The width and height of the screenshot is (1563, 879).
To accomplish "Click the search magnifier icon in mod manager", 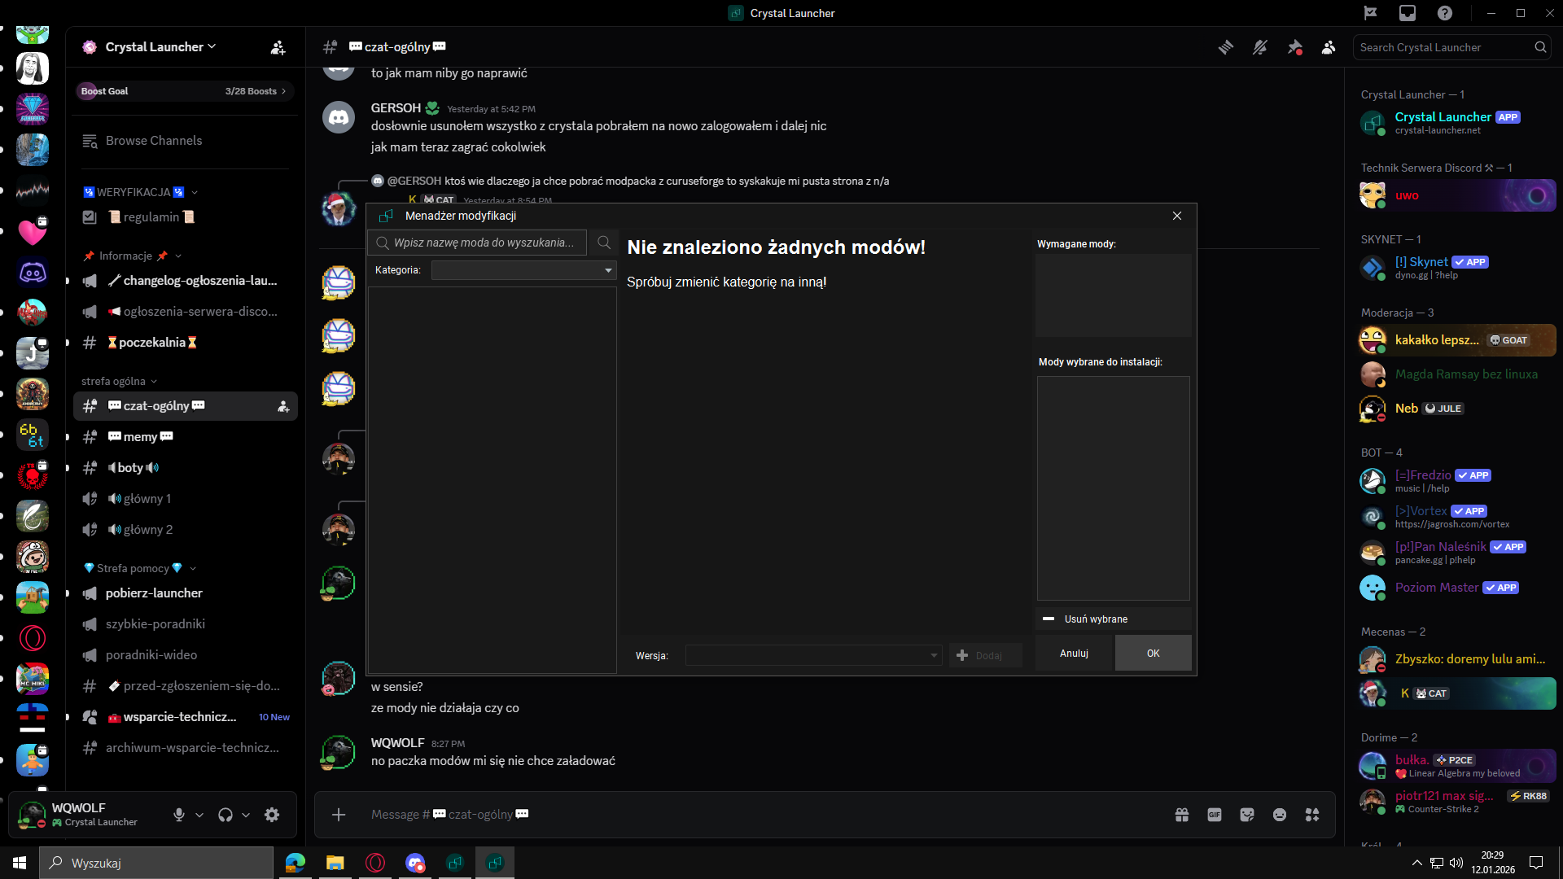I will [x=604, y=243].
